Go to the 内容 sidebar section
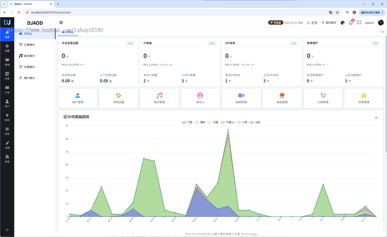The image size is (387, 237). pyautogui.click(x=7, y=76)
